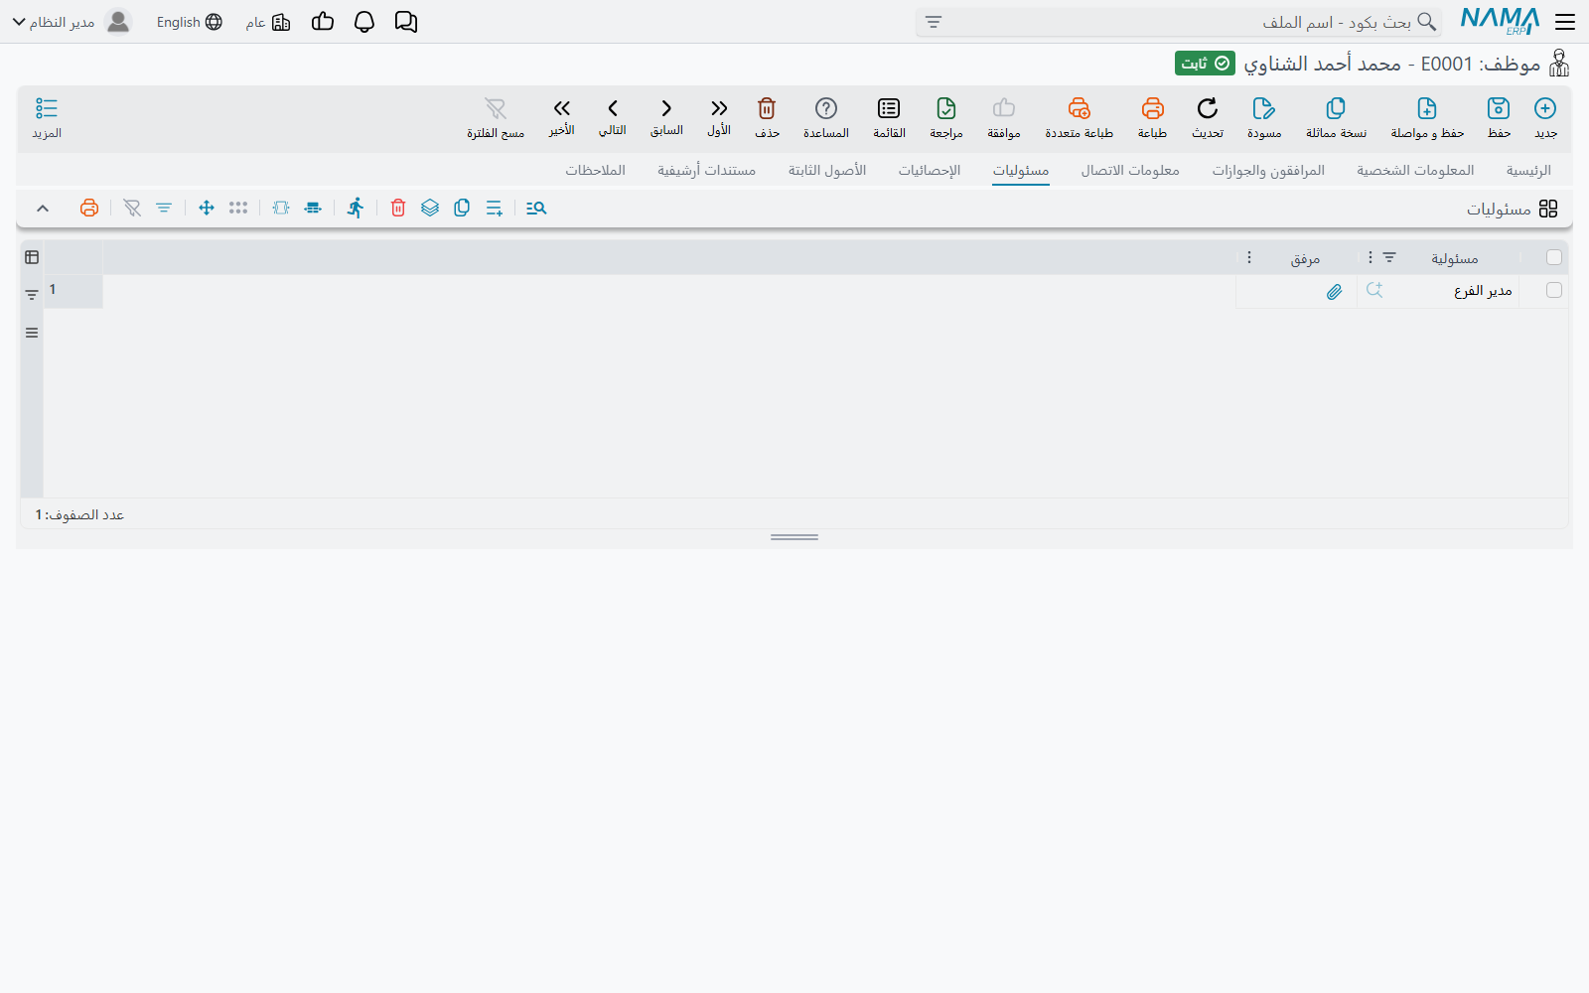Open مسئولية column three-dots menu
The width and height of the screenshot is (1589, 993).
[x=1371, y=257]
